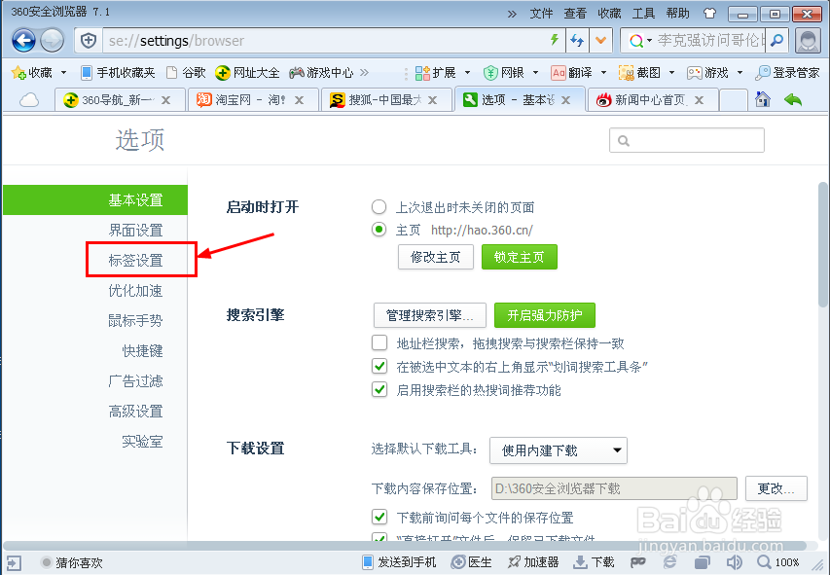The height and width of the screenshot is (575, 830).
Task: Click the 锁定主页 button
Action: click(520, 257)
